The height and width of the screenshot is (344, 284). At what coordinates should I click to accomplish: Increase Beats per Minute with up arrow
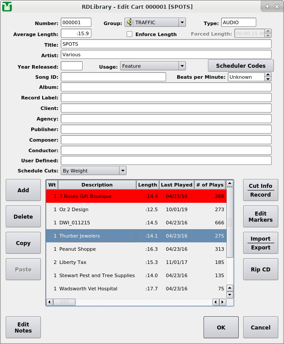[268, 75]
